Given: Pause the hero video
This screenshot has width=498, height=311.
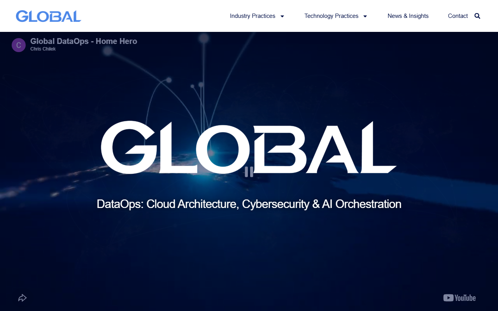Looking at the screenshot, I should (249, 172).
